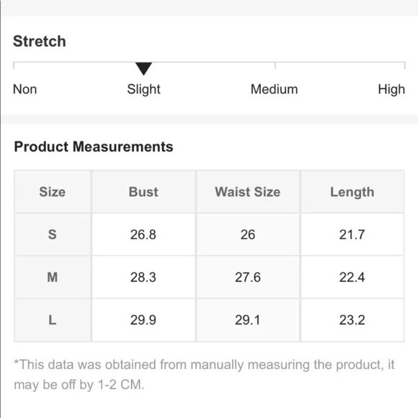
Task: Click the 23.2 length value cell
Action: [352, 320]
